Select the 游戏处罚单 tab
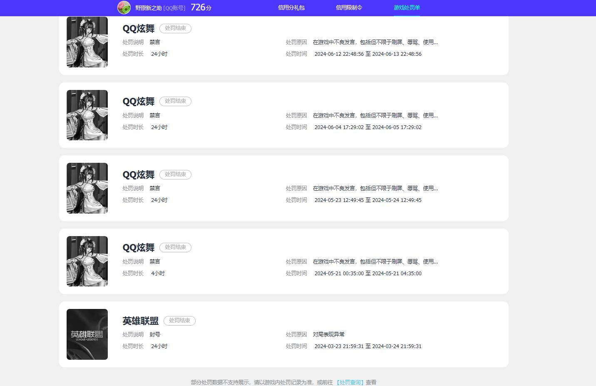The width and height of the screenshot is (596, 386). (407, 7)
